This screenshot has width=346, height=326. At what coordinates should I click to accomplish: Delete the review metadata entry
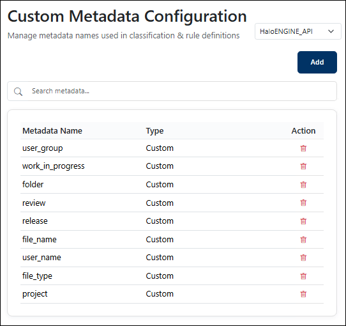click(x=303, y=203)
